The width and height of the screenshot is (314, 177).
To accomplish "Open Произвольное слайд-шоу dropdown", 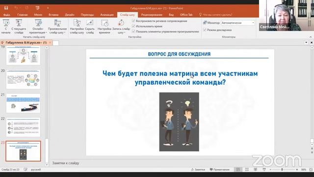I will (x=57, y=27).
